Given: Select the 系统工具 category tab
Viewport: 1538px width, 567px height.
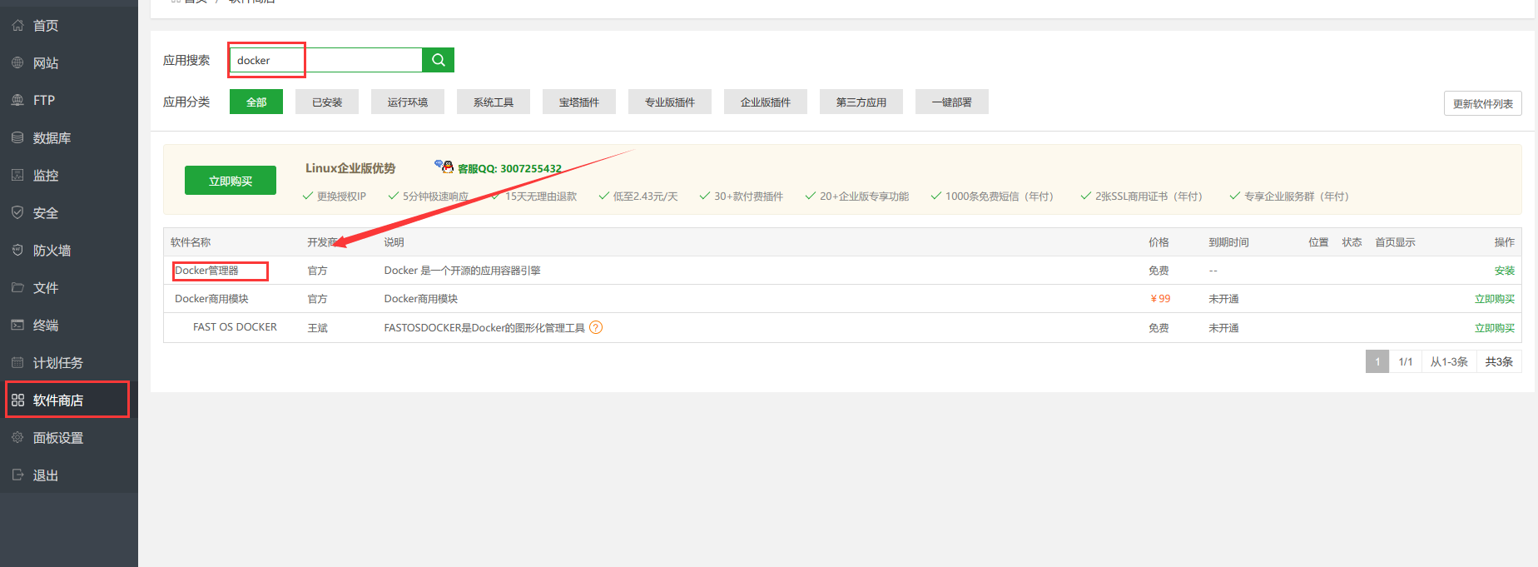Looking at the screenshot, I should (494, 102).
